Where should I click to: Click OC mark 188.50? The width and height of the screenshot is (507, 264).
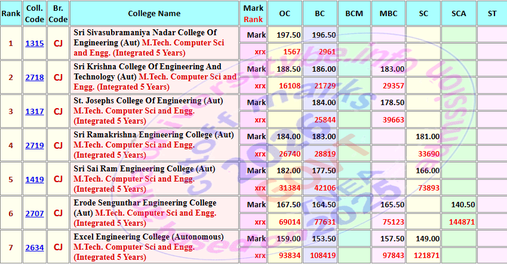[x=288, y=69]
